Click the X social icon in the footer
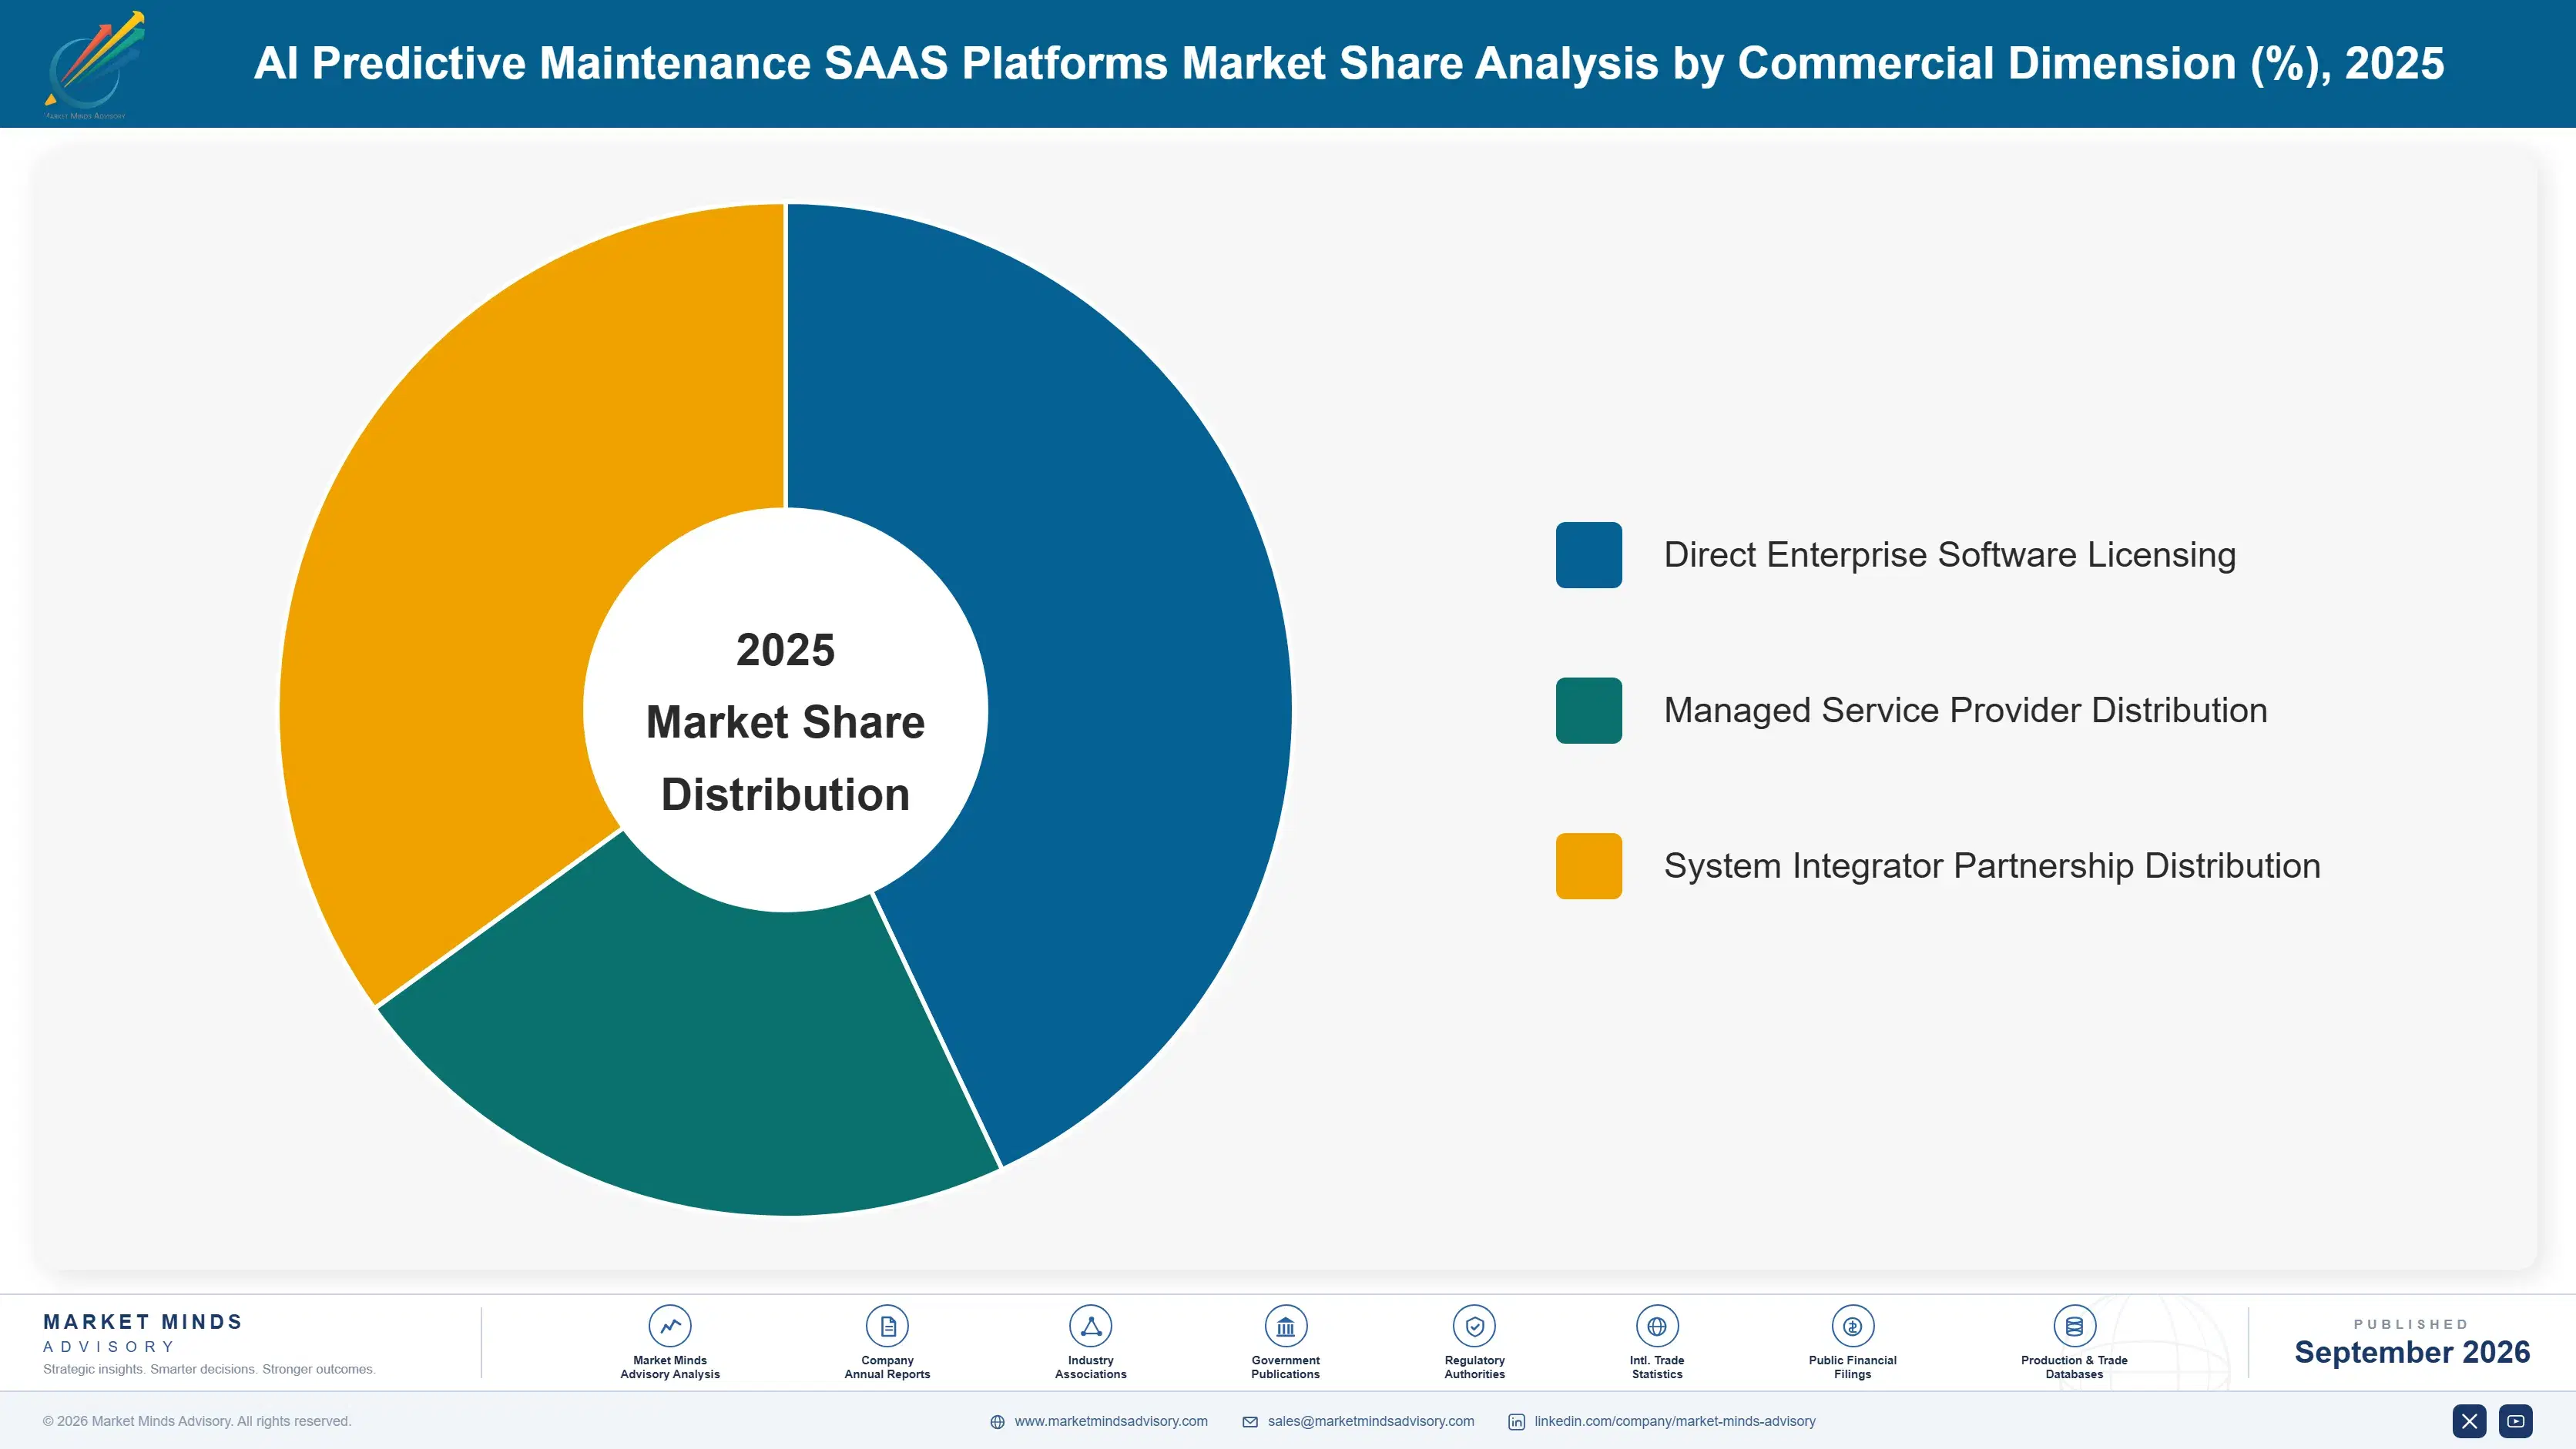Image resolution: width=2576 pixels, height=1449 pixels. [x=2469, y=1421]
